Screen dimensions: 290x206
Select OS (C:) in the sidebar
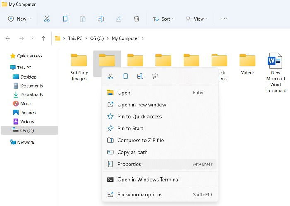(x=29, y=130)
